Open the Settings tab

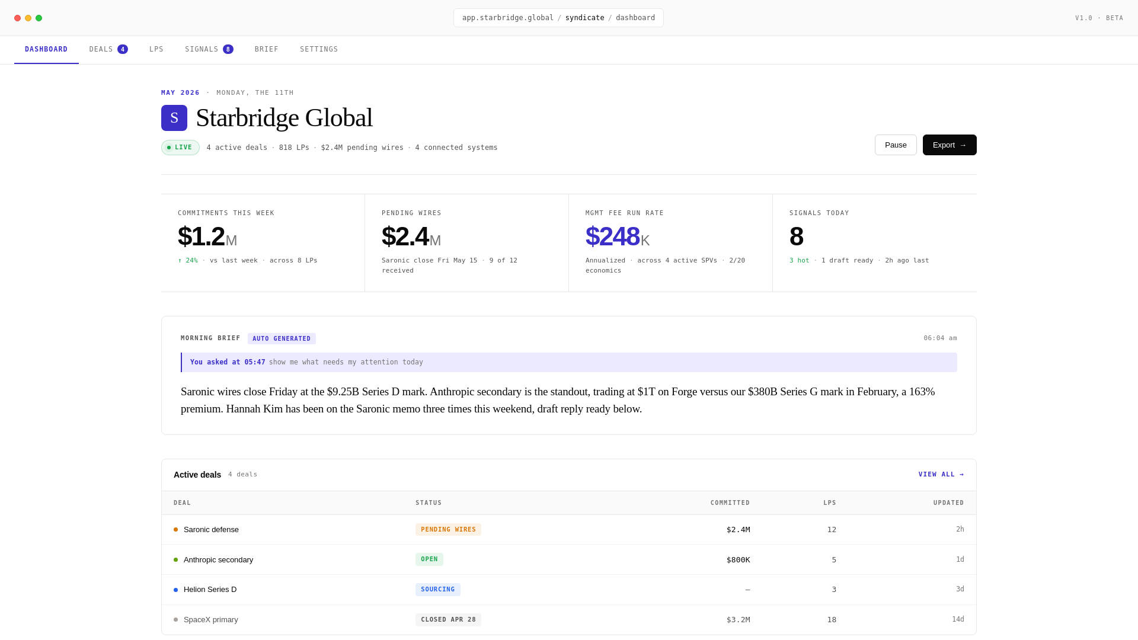tap(319, 49)
